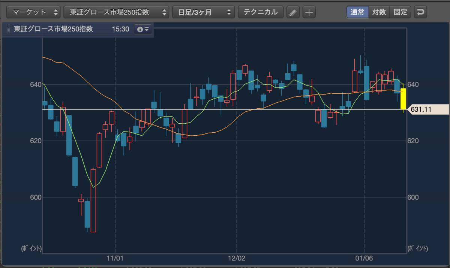Open the info dropdown in chart header

click(143, 29)
